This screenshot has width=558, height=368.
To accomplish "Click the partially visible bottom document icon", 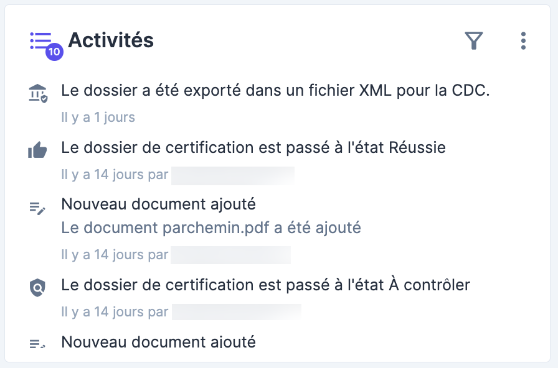I will pyautogui.click(x=37, y=343).
